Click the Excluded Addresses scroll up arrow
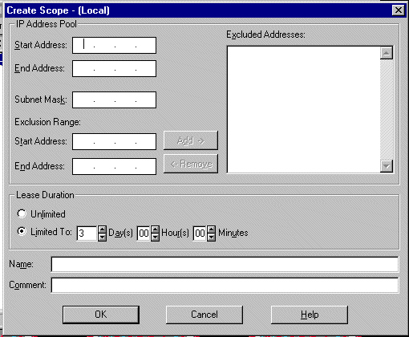The image size is (409, 337). (x=387, y=53)
